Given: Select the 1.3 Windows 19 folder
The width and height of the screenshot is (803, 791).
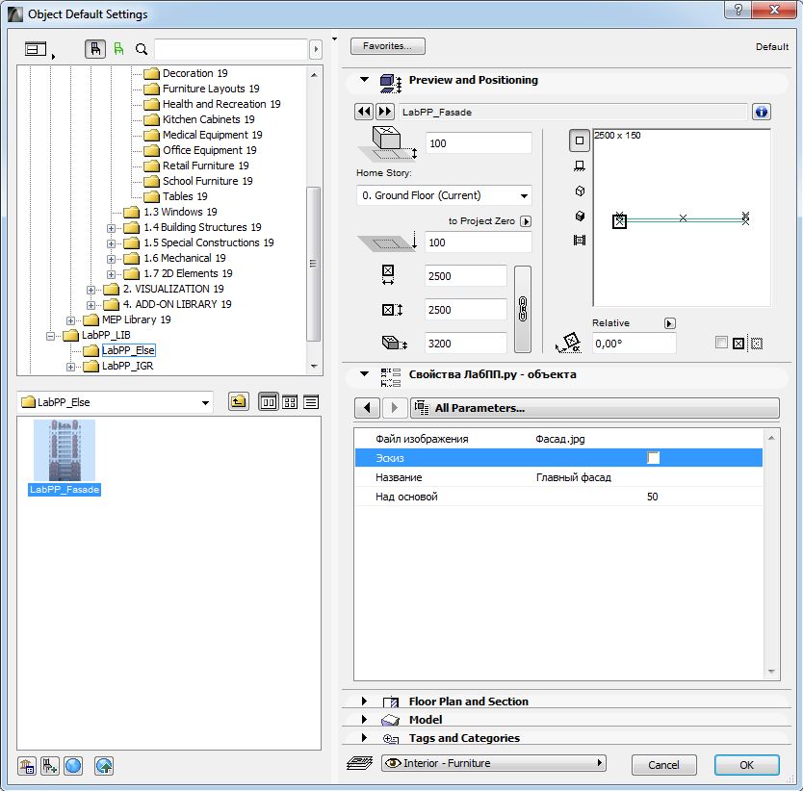Looking at the screenshot, I should [180, 212].
